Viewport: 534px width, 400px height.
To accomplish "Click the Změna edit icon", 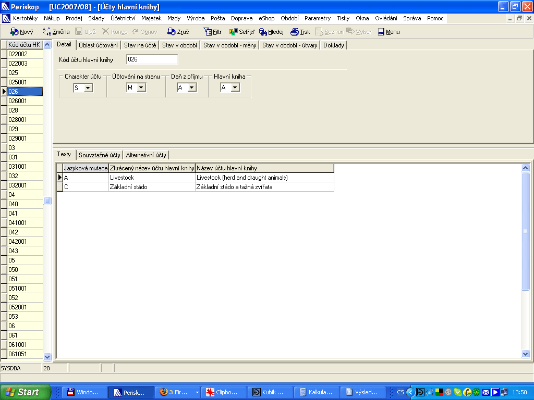I will pyautogui.click(x=47, y=32).
